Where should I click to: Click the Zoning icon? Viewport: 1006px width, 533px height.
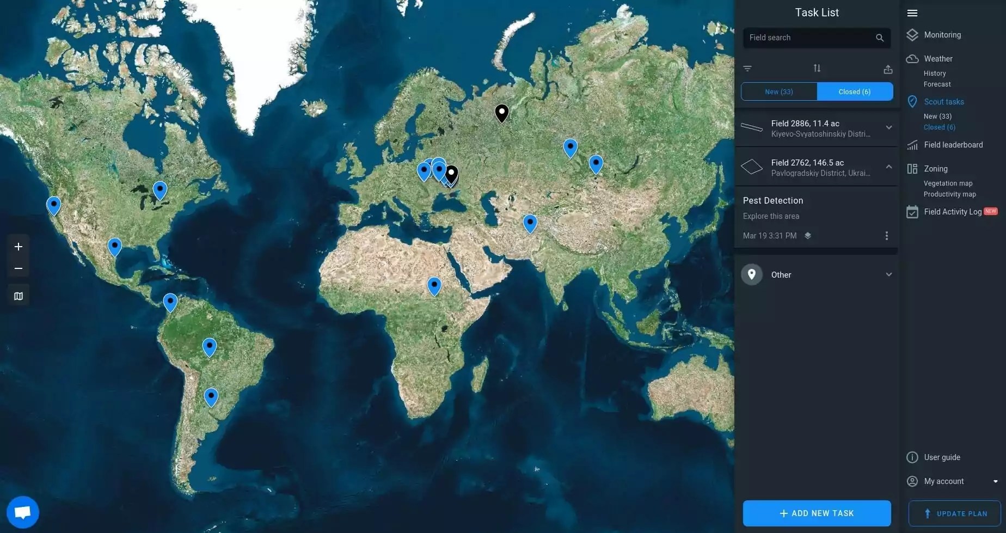point(912,169)
